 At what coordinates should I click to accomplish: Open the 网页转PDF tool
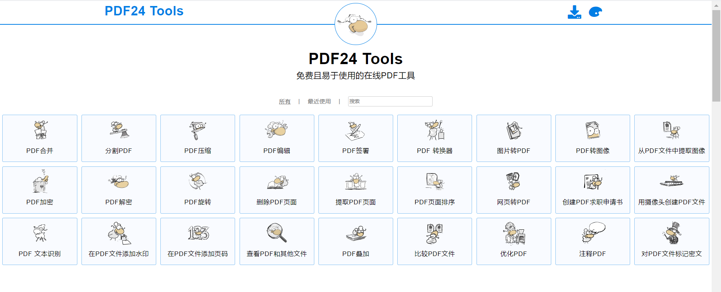514,190
